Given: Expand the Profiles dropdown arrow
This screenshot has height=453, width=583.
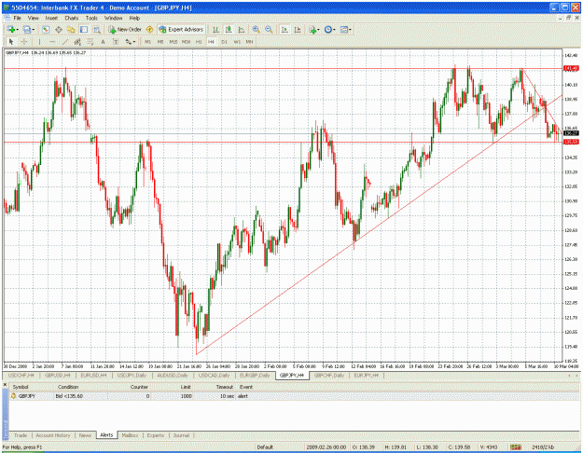Looking at the screenshot, I should coord(33,30).
